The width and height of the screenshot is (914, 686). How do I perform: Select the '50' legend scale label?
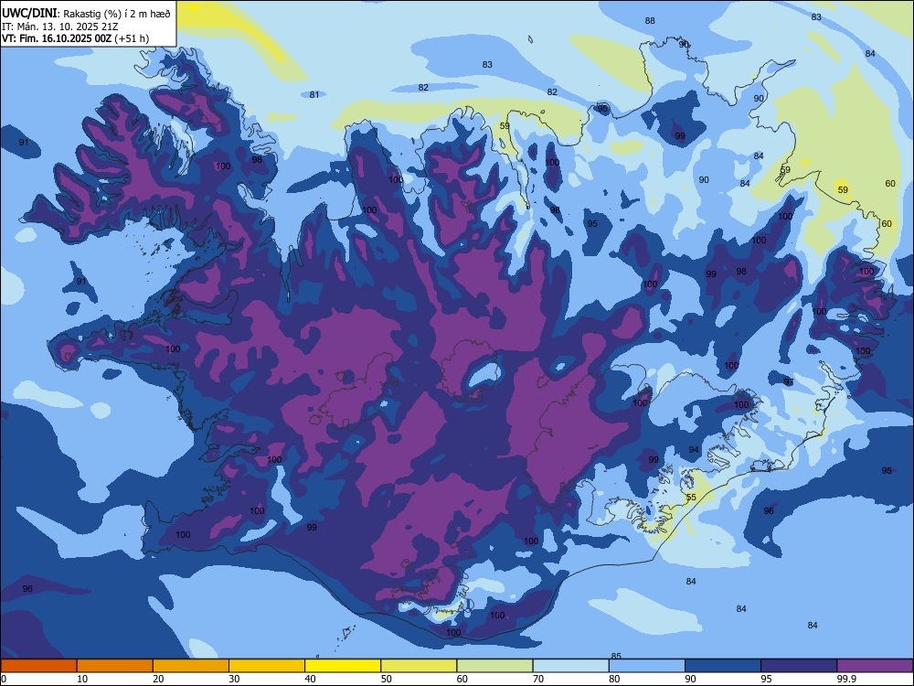(x=387, y=679)
